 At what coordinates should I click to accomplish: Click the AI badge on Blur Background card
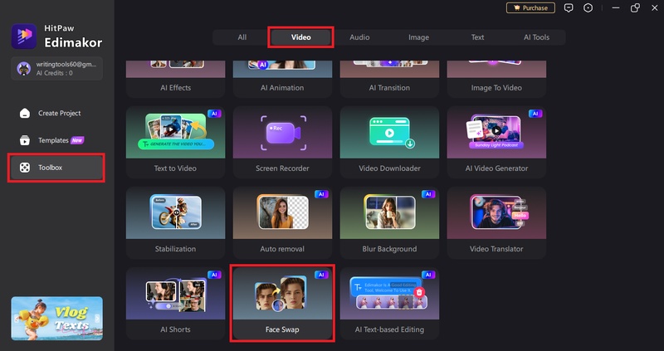click(428, 194)
